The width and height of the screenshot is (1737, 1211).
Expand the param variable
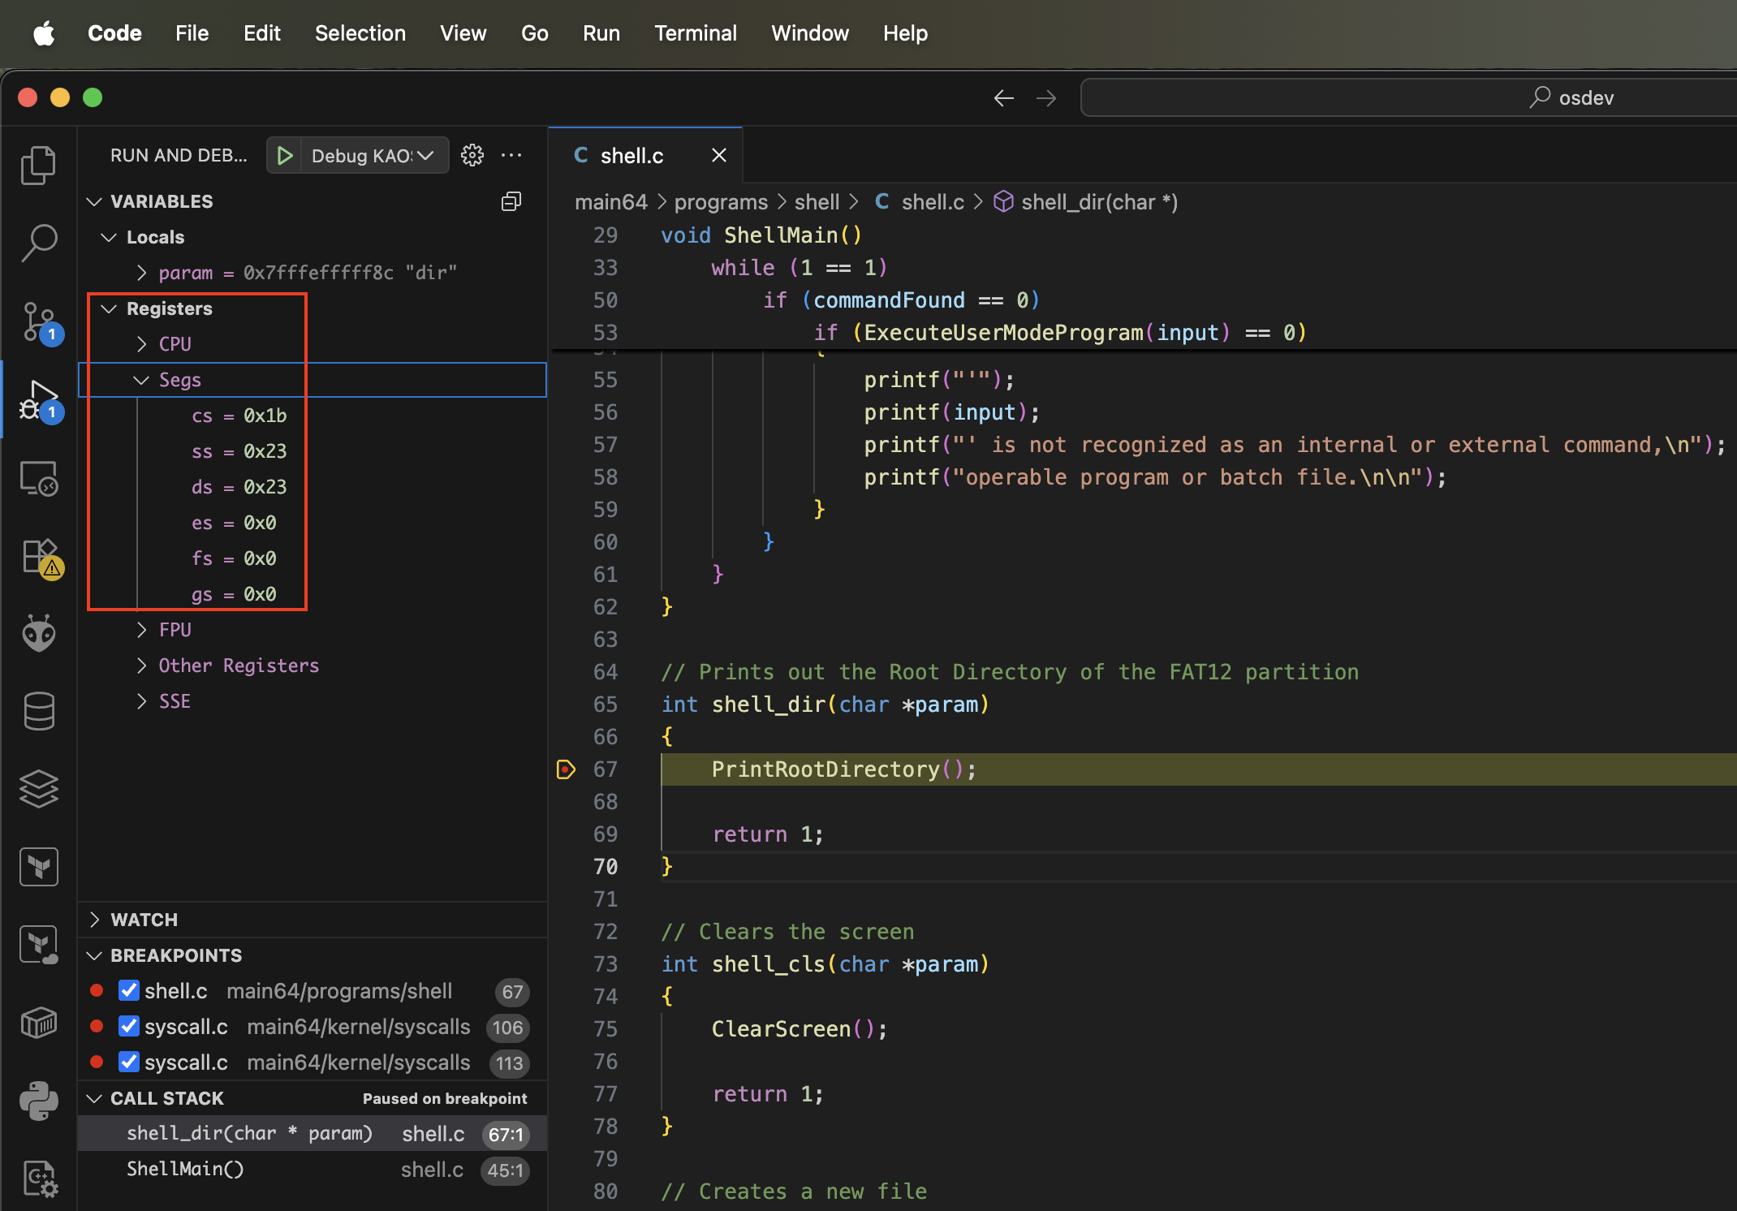[x=141, y=273]
